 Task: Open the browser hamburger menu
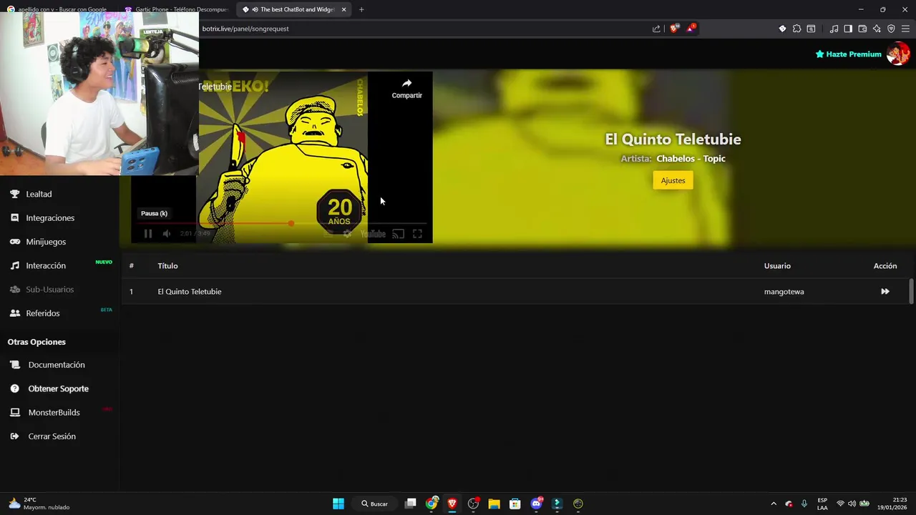(x=905, y=29)
